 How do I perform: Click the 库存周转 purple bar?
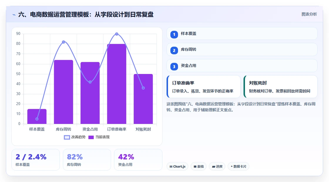pyautogui.click(x=63, y=92)
